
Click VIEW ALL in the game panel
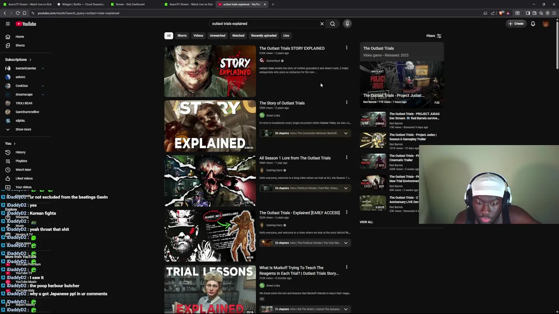[x=366, y=222]
